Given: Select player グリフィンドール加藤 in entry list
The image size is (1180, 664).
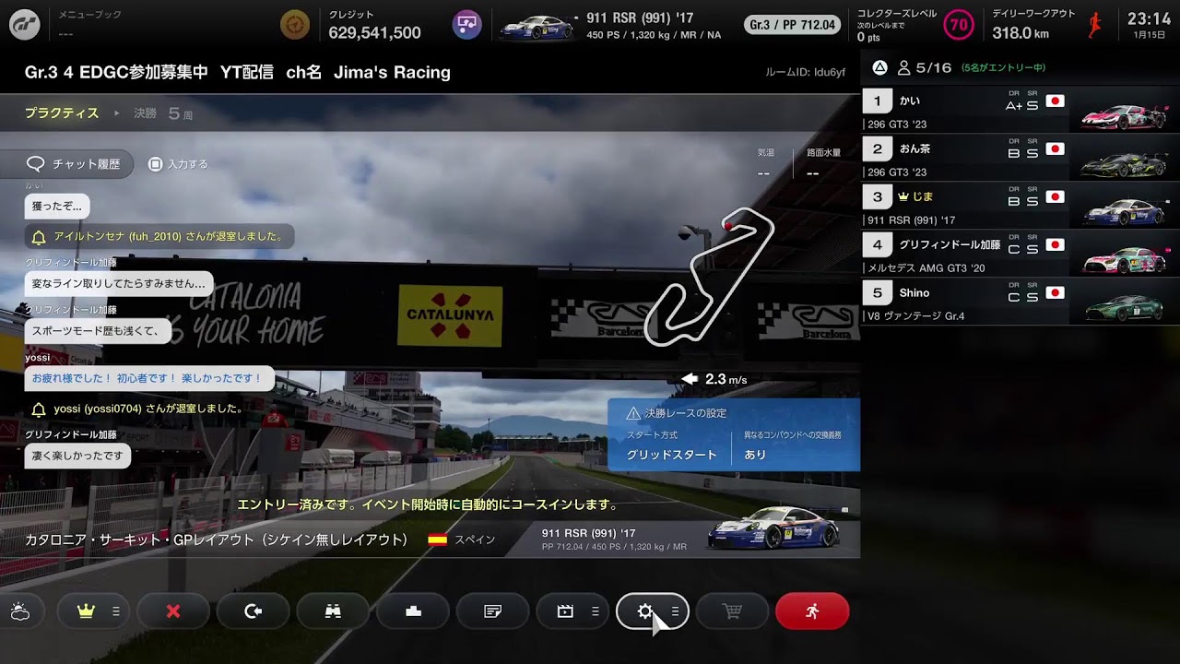Looking at the screenshot, I should pos(1021,254).
